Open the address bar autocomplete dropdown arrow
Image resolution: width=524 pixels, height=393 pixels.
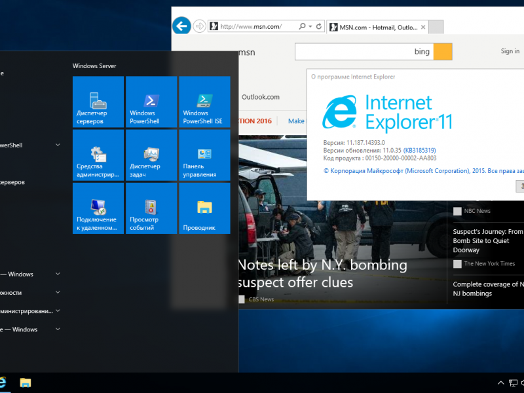point(310,26)
